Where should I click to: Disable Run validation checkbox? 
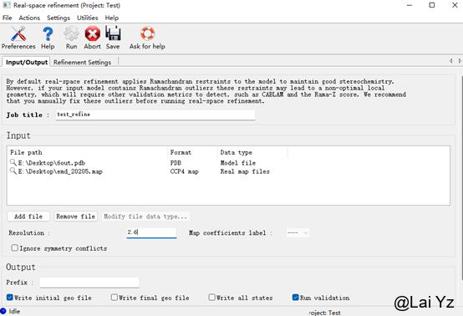(x=295, y=297)
